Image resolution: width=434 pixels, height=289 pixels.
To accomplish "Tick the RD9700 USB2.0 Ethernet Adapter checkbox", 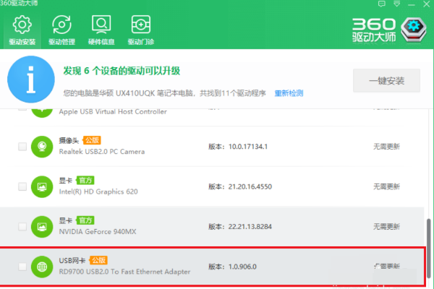I will tap(22, 267).
